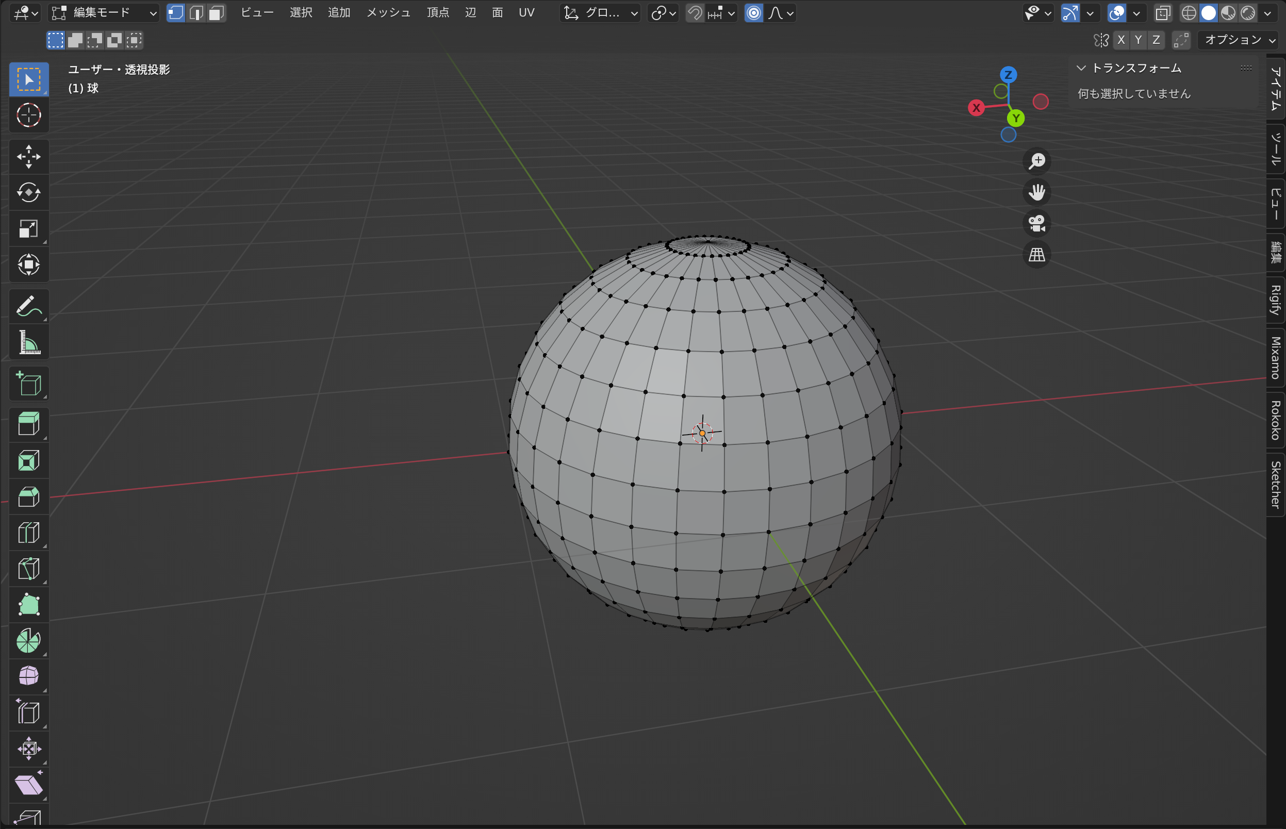Image resolution: width=1286 pixels, height=829 pixels.
Task: Toggle Z axis mirror button
Action: (x=1156, y=40)
